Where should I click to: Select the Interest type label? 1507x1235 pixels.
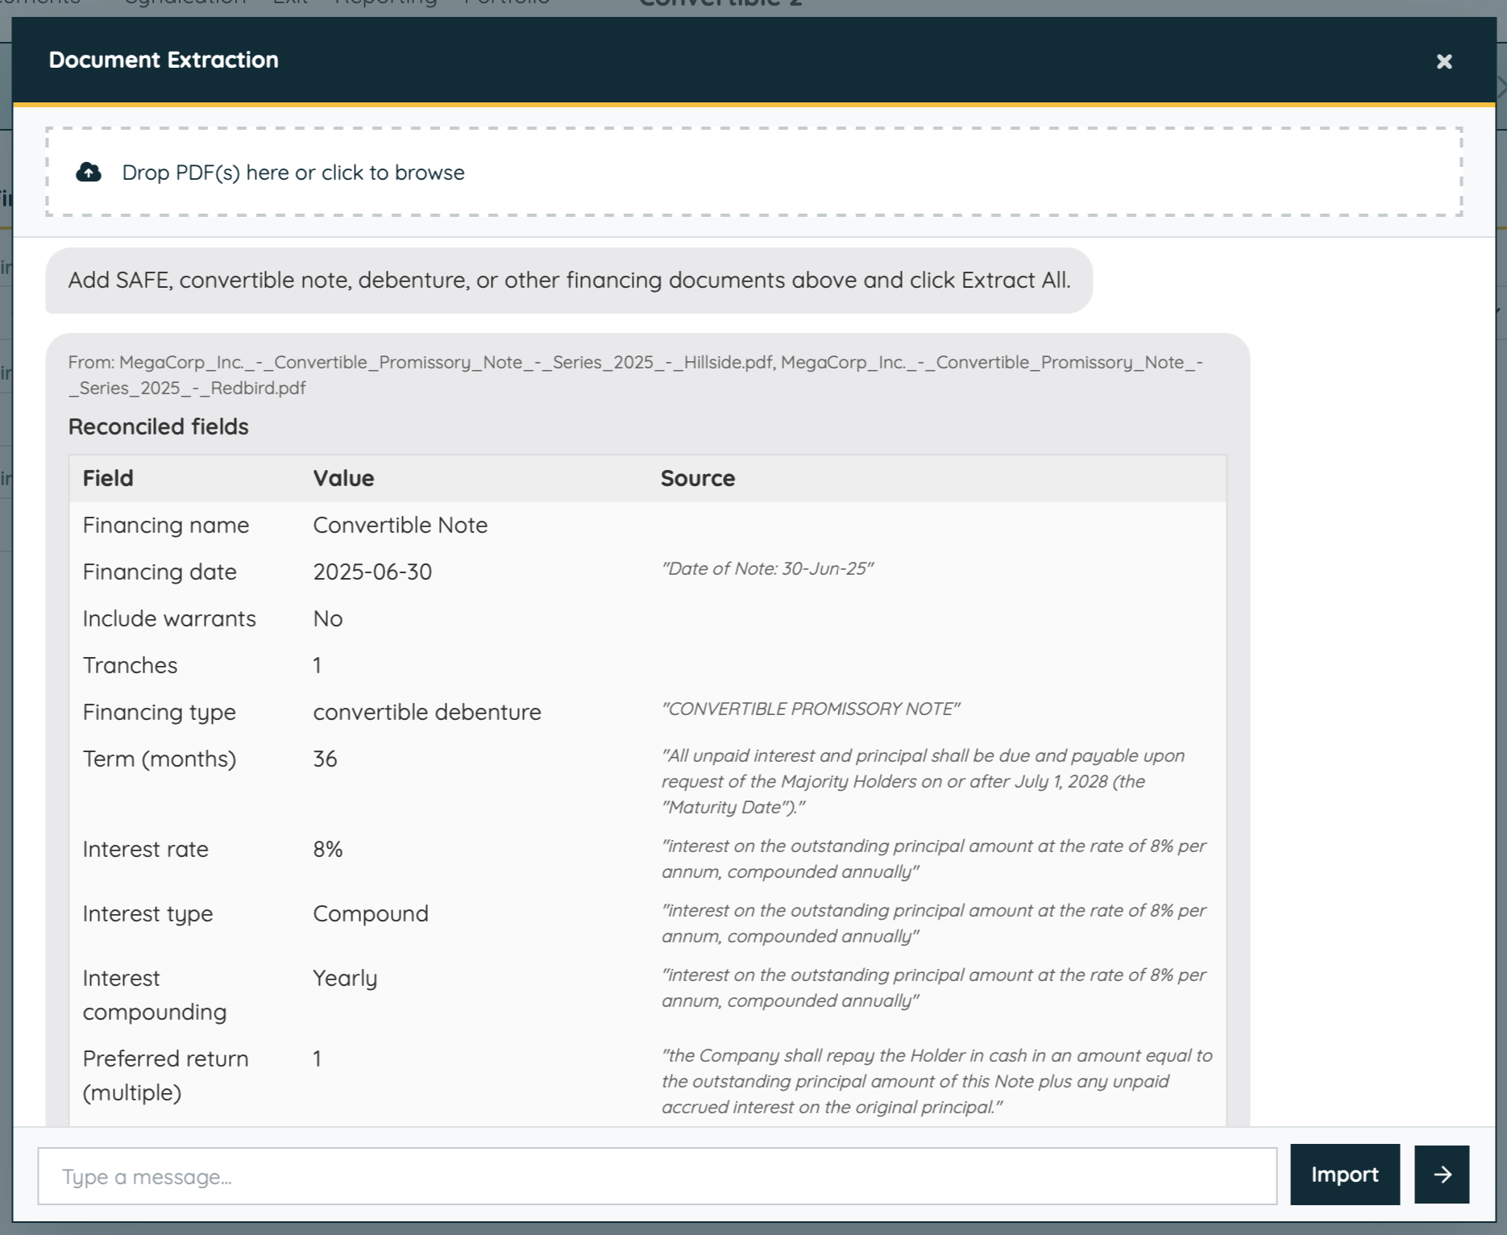point(147,913)
